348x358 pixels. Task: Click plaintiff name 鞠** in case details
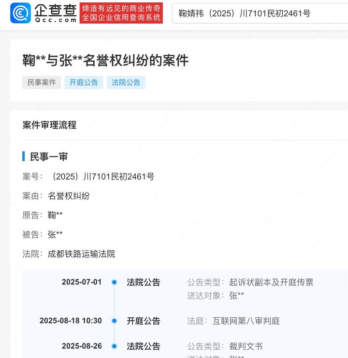click(x=55, y=215)
